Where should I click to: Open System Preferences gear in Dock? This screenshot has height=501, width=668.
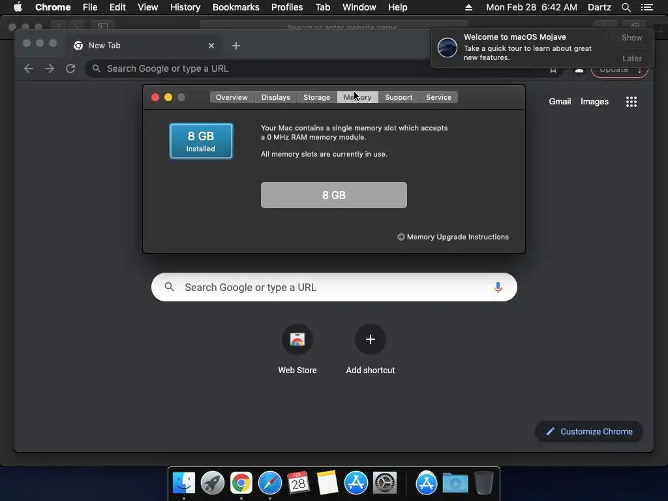click(385, 483)
